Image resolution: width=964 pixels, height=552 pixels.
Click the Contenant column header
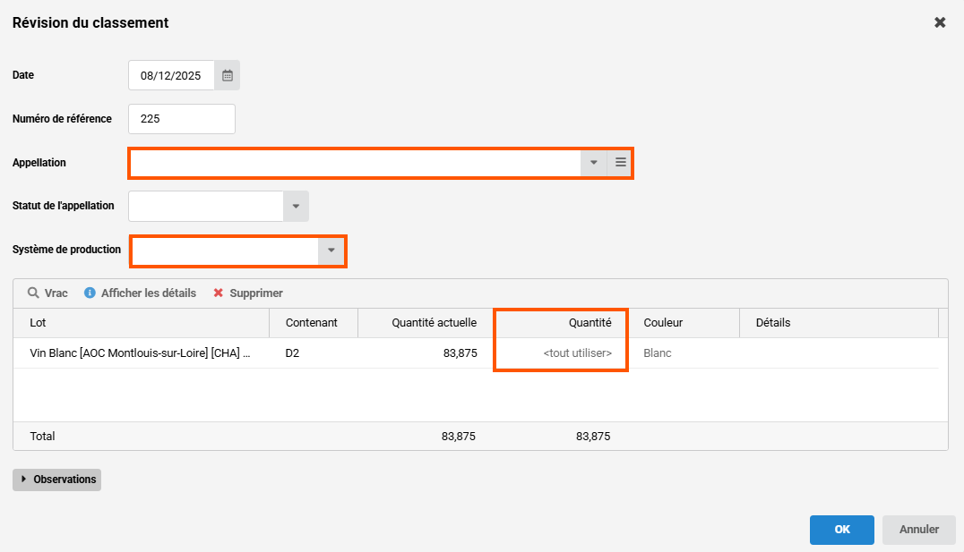pyautogui.click(x=313, y=323)
